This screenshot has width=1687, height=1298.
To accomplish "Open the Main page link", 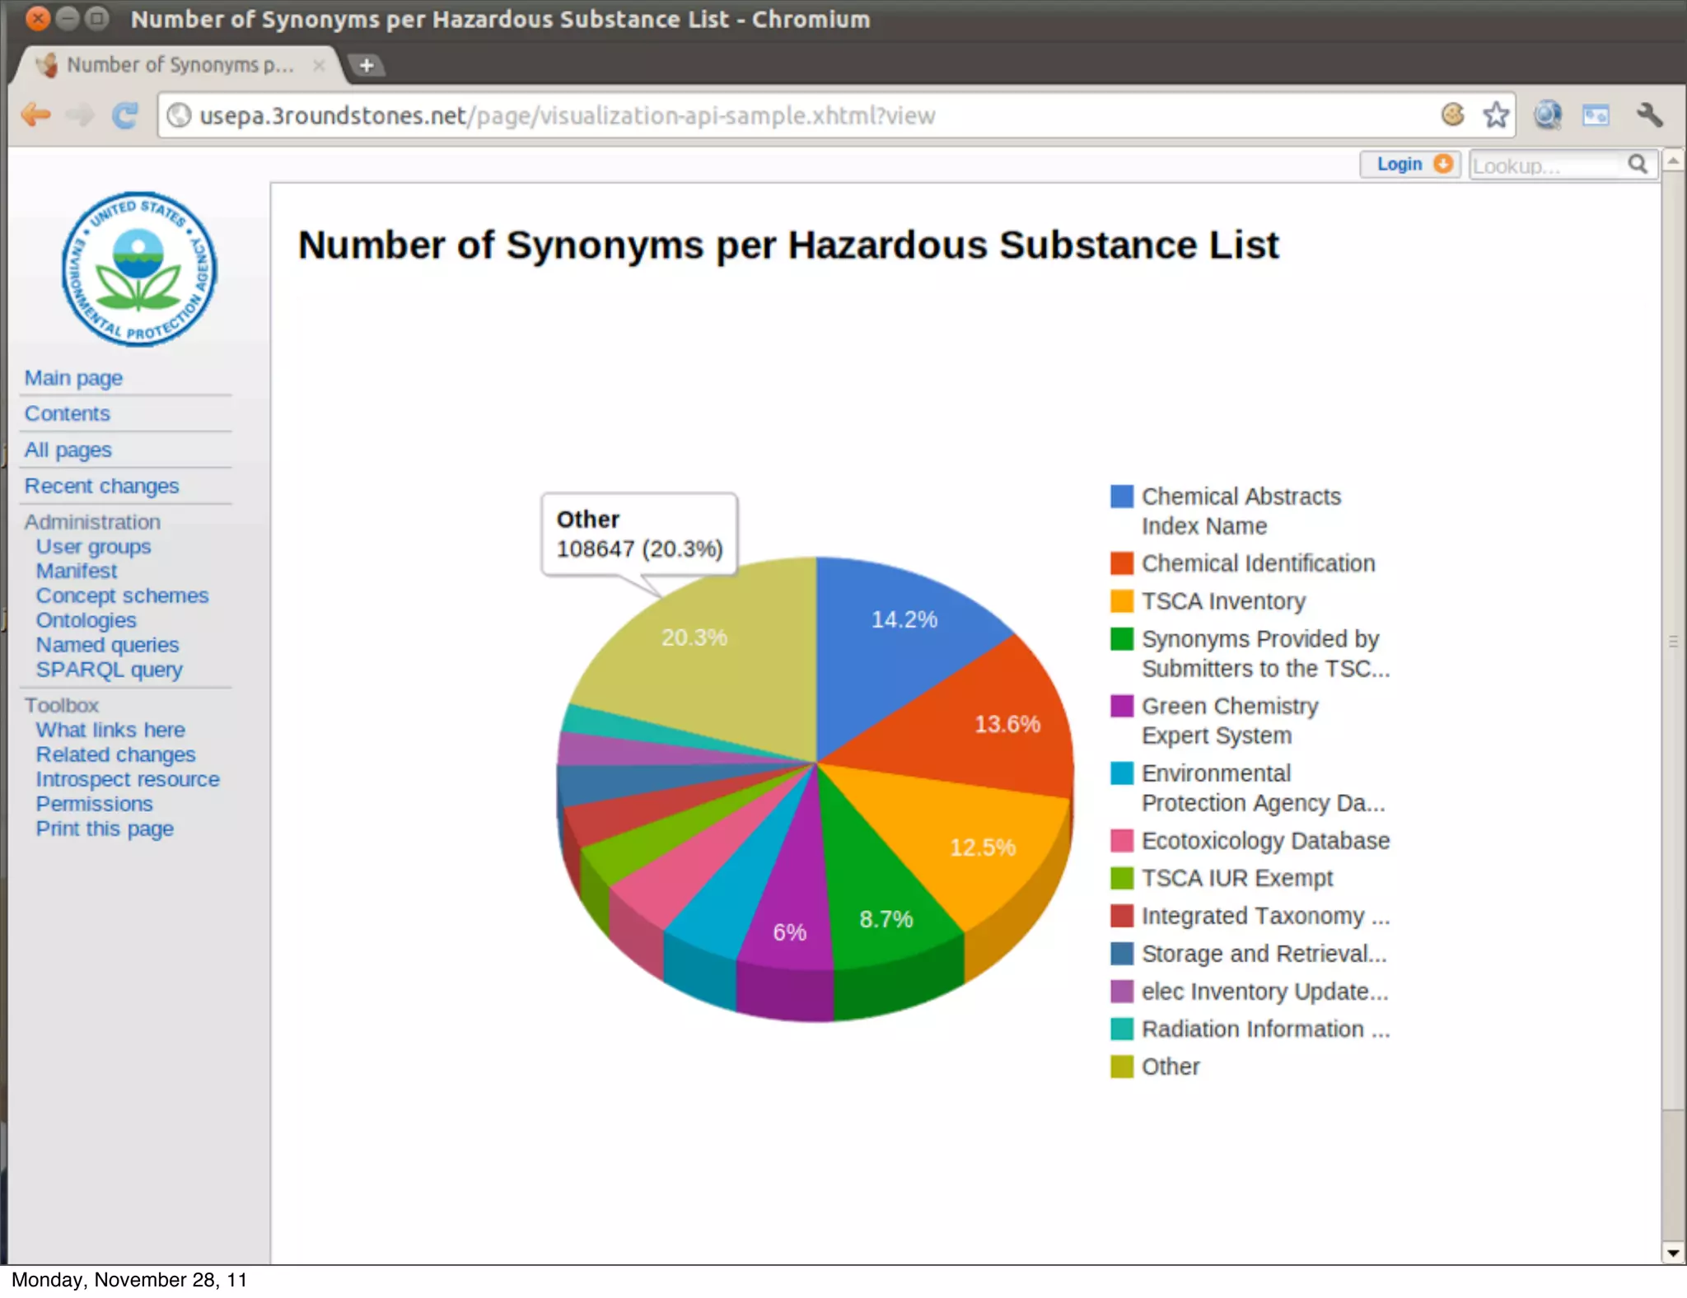I will pyautogui.click(x=73, y=378).
